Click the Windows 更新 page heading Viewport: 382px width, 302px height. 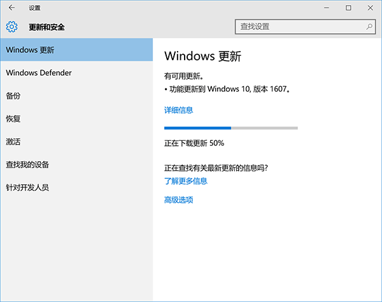pyautogui.click(x=202, y=56)
